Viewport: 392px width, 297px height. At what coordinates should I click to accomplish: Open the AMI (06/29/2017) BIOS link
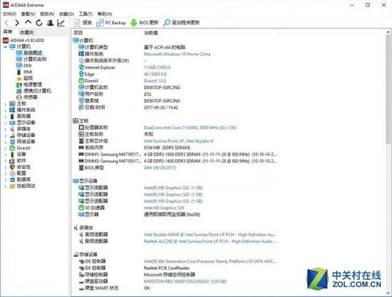coord(160,168)
